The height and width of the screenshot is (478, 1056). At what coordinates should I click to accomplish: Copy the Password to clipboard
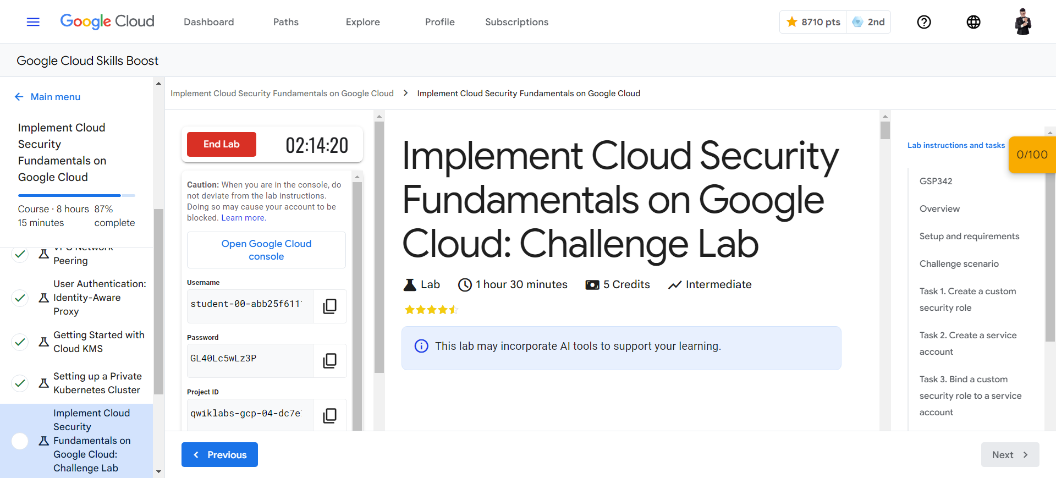330,361
